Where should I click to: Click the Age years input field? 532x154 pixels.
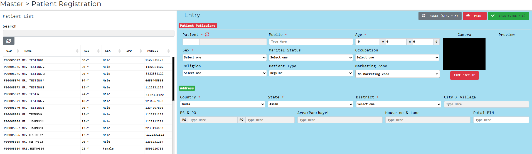[x=368, y=42]
